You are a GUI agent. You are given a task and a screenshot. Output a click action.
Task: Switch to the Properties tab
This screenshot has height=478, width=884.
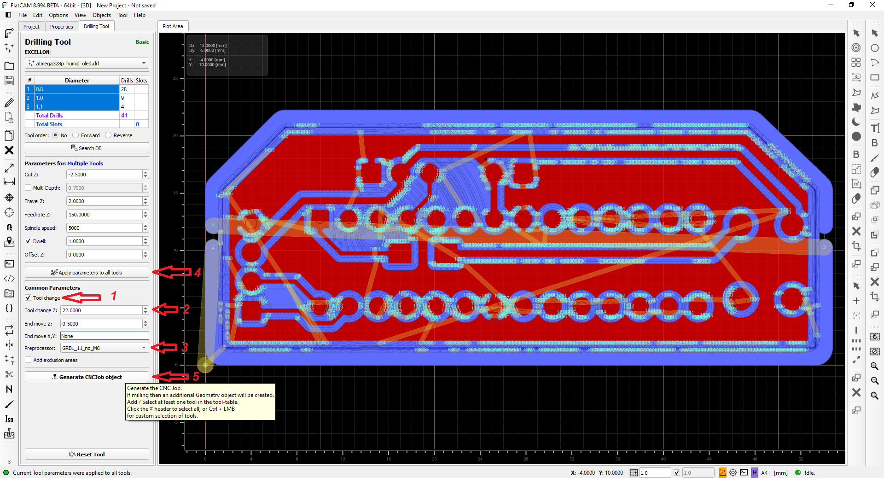(x=62, y=27)
